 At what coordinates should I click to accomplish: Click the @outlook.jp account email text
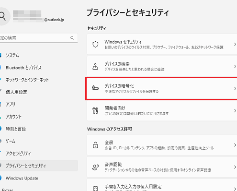[54, 20]
